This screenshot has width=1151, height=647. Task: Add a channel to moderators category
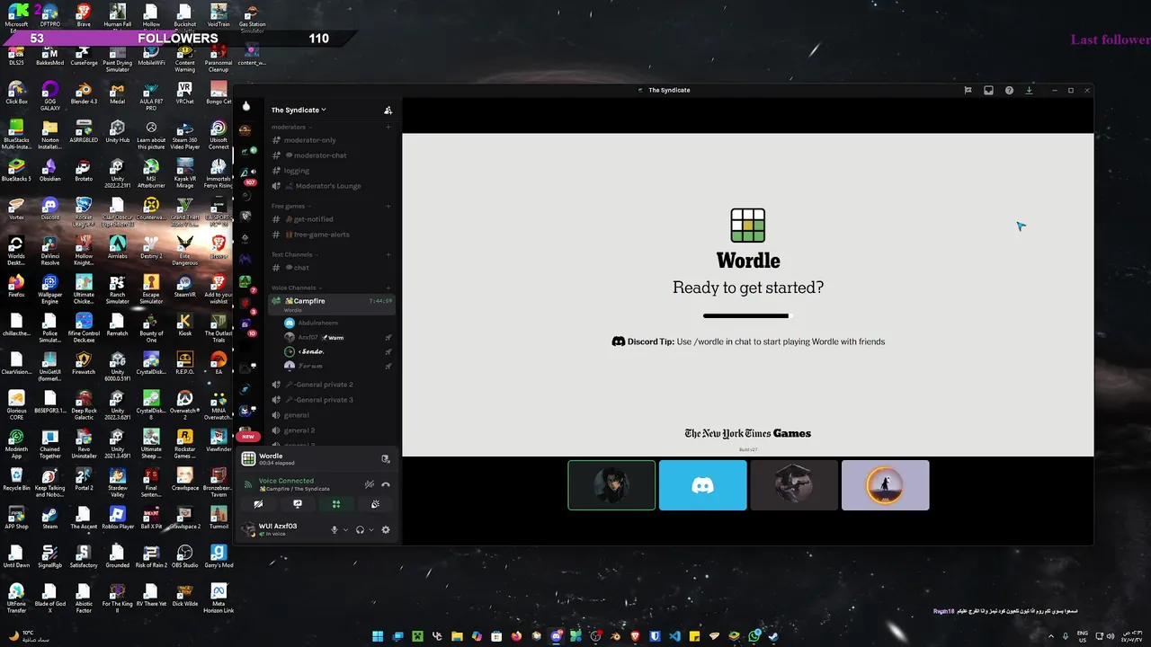pyautogui.click(x=388, y=127)
